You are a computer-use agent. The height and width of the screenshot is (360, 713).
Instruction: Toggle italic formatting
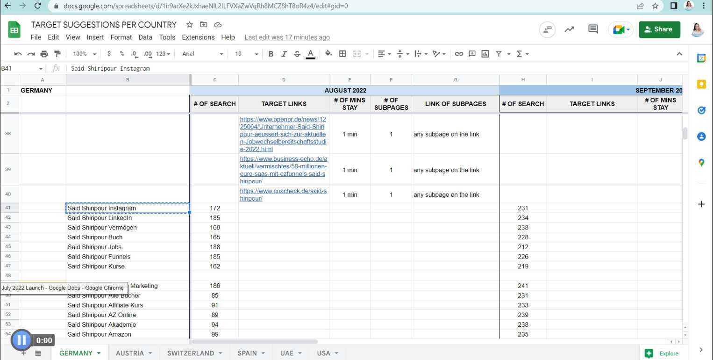click(284, 54)
